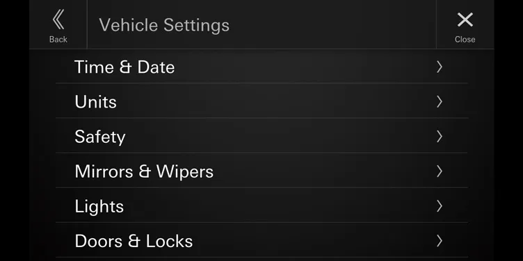The width and height of the screenshot is (523, 261).
Task: Open Time & Date settings
Action: (x=124, y=67)
